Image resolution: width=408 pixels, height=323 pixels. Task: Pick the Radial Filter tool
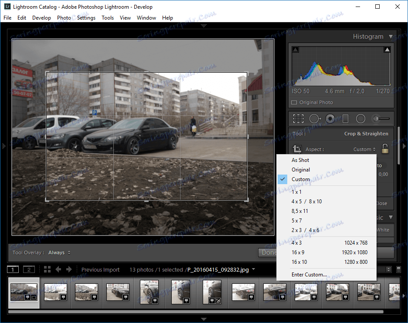pyautogui.click(x=360, y=118)
